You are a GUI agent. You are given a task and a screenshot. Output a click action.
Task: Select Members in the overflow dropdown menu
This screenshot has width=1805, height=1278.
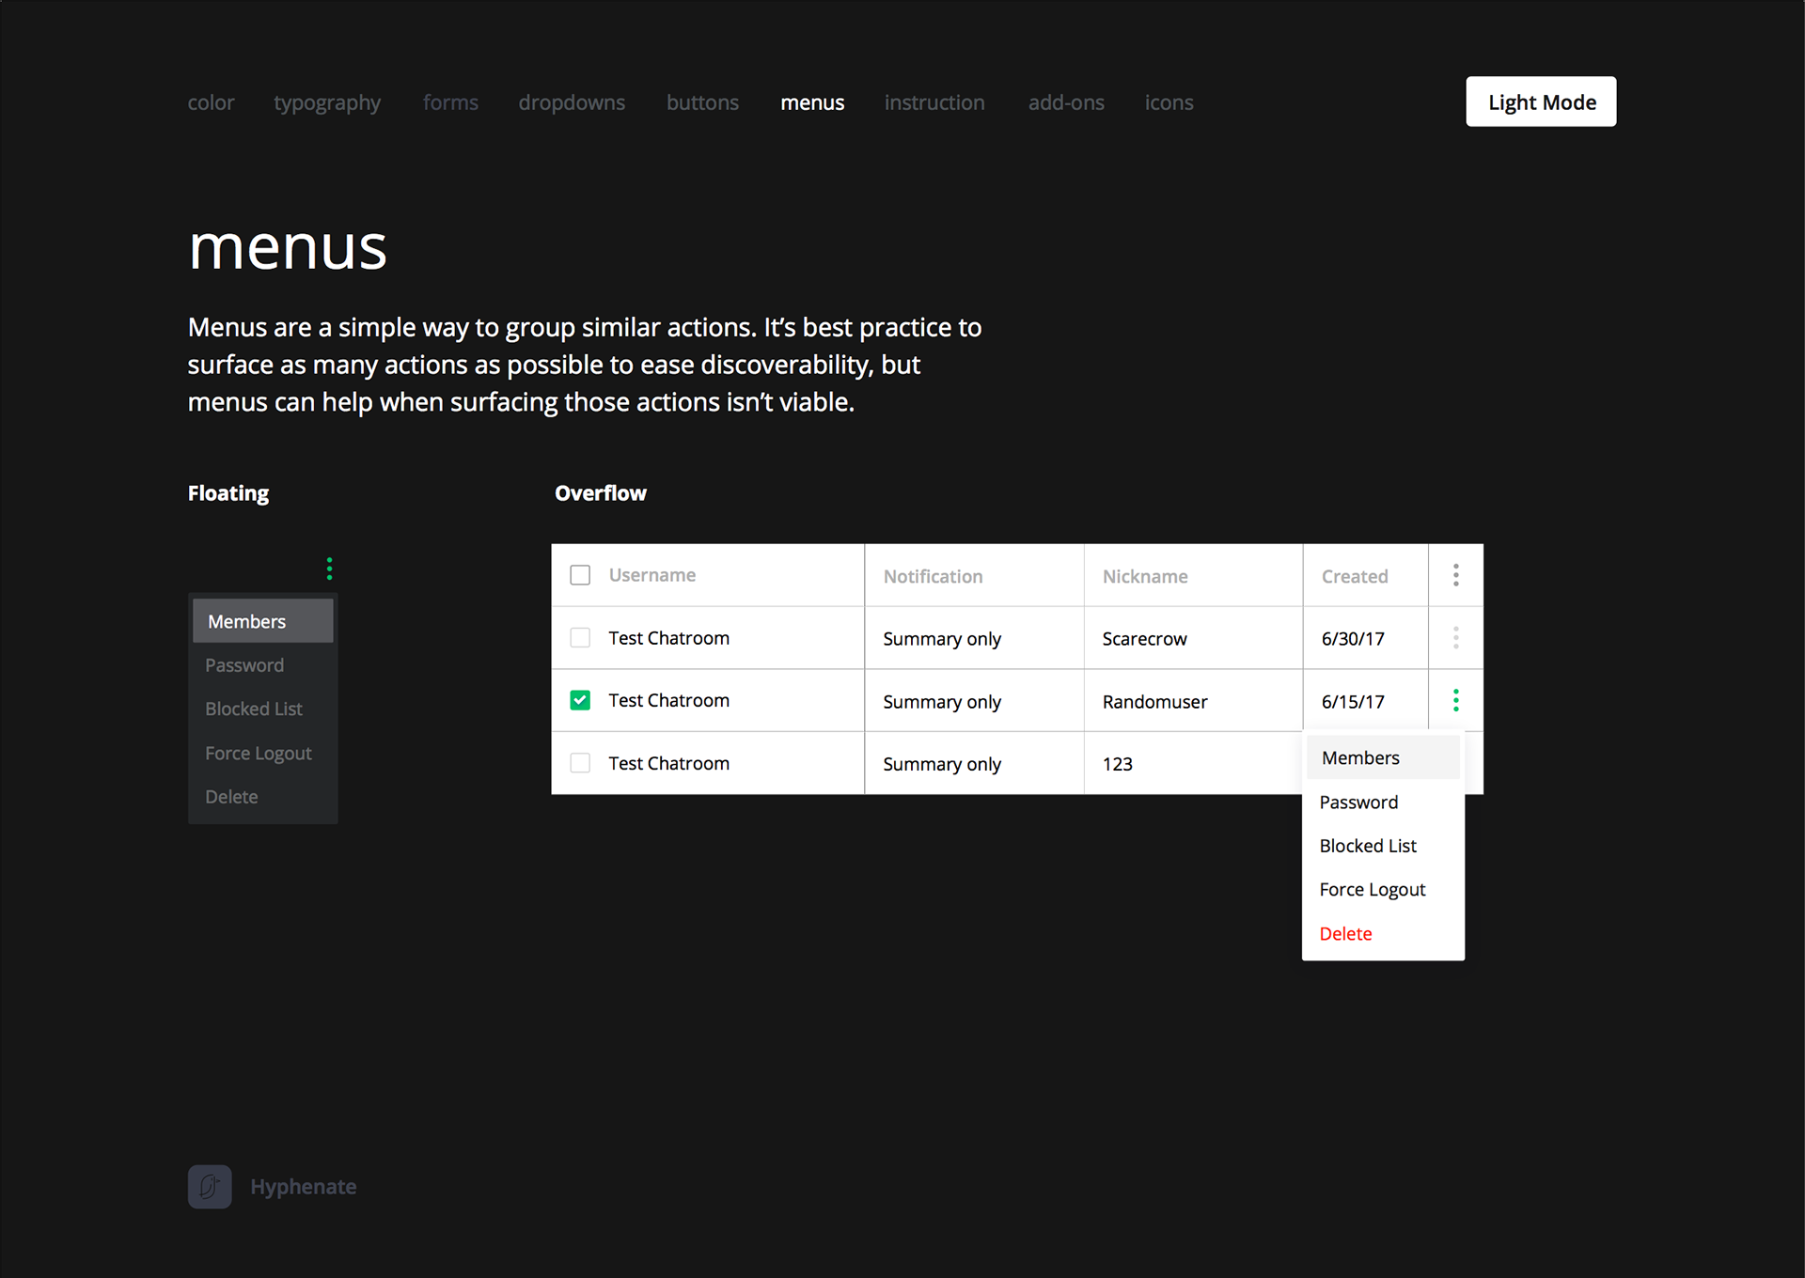pos(1360,758)
